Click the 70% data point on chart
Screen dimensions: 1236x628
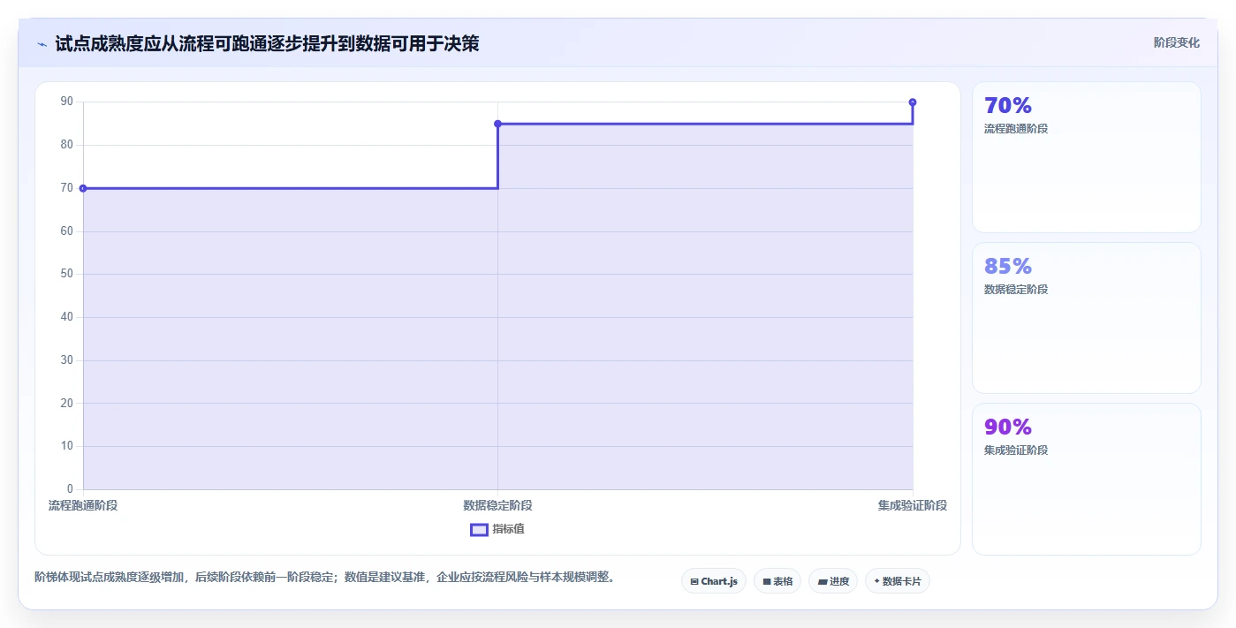tap(83, 188)
